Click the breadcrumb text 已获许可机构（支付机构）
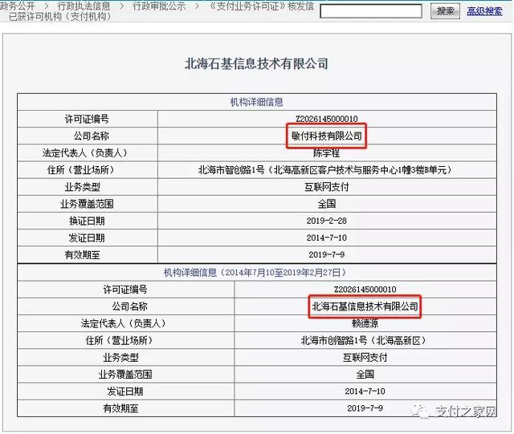The height and width of the screenshot is (434, 514). click(62, 16)
